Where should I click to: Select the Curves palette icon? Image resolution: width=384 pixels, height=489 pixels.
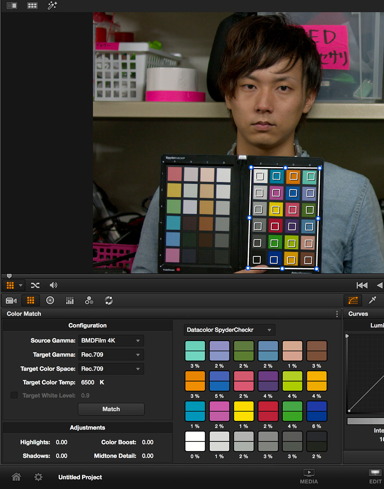353,300
